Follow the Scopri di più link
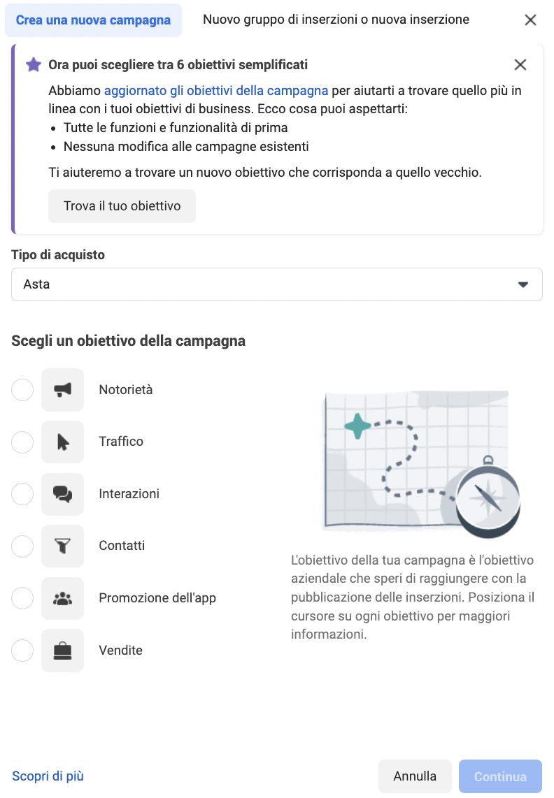Image resolution: width=554 pixels, height=798 pixels. coord(48,776)
